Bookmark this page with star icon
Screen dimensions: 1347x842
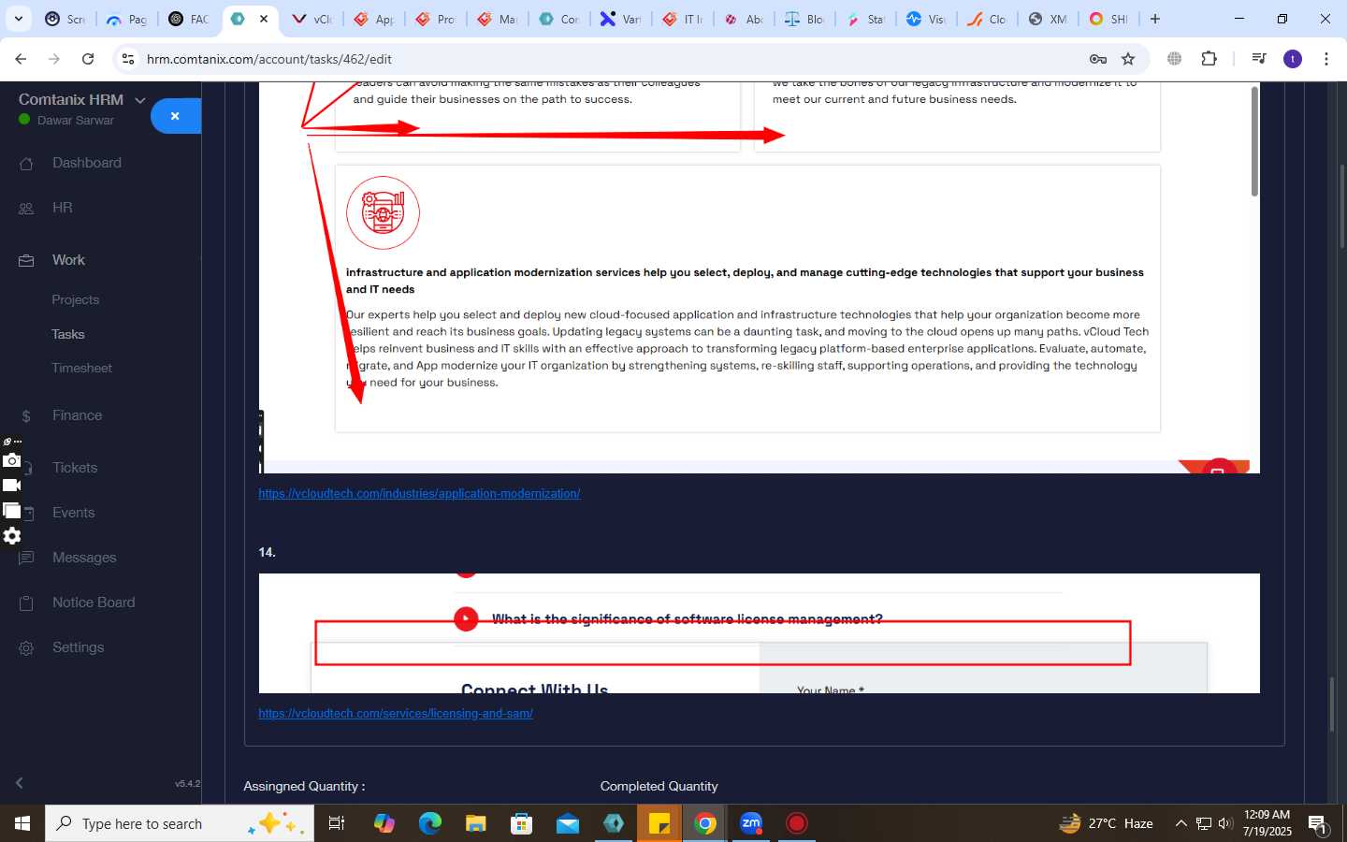point(1128,59)
